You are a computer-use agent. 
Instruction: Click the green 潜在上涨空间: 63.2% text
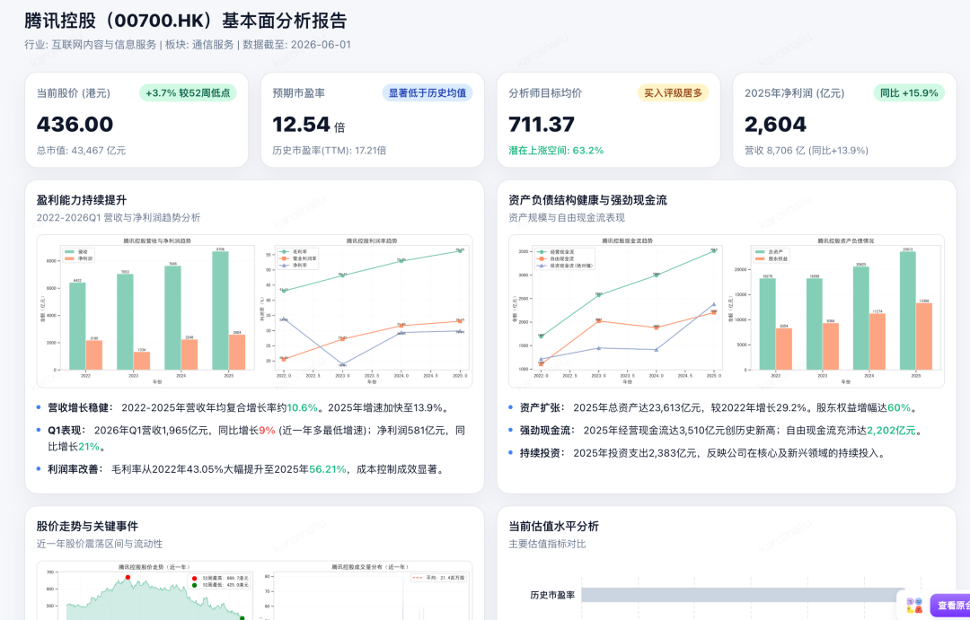[556, 150]
